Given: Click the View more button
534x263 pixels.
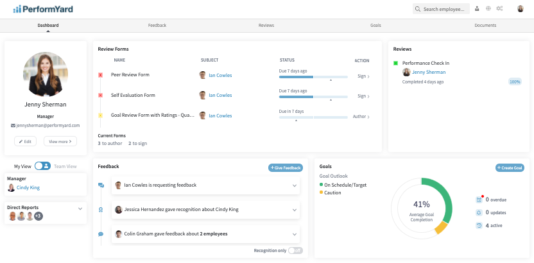Looking at the screenshot, I should coord(60,141).
